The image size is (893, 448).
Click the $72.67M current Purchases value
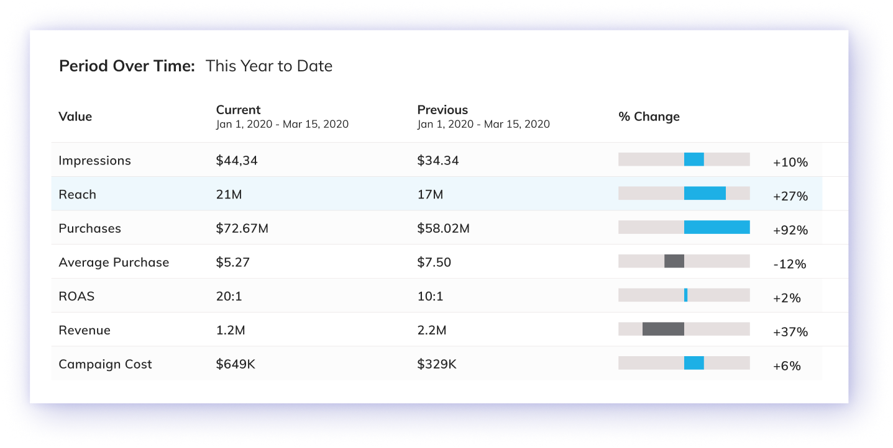(x=242, y=228)
